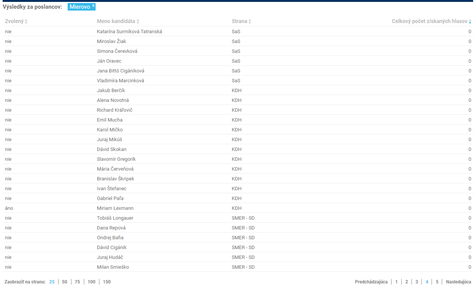
Task: Click the Strana column header
Action: click(x=239, y=22)
